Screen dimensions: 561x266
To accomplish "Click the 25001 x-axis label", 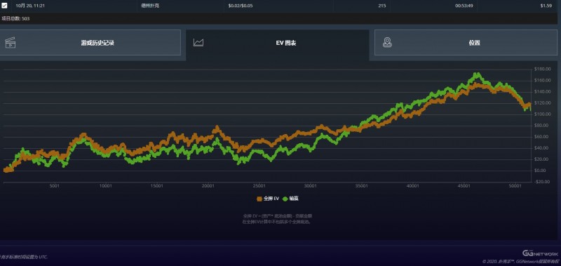I will point(259,186).
